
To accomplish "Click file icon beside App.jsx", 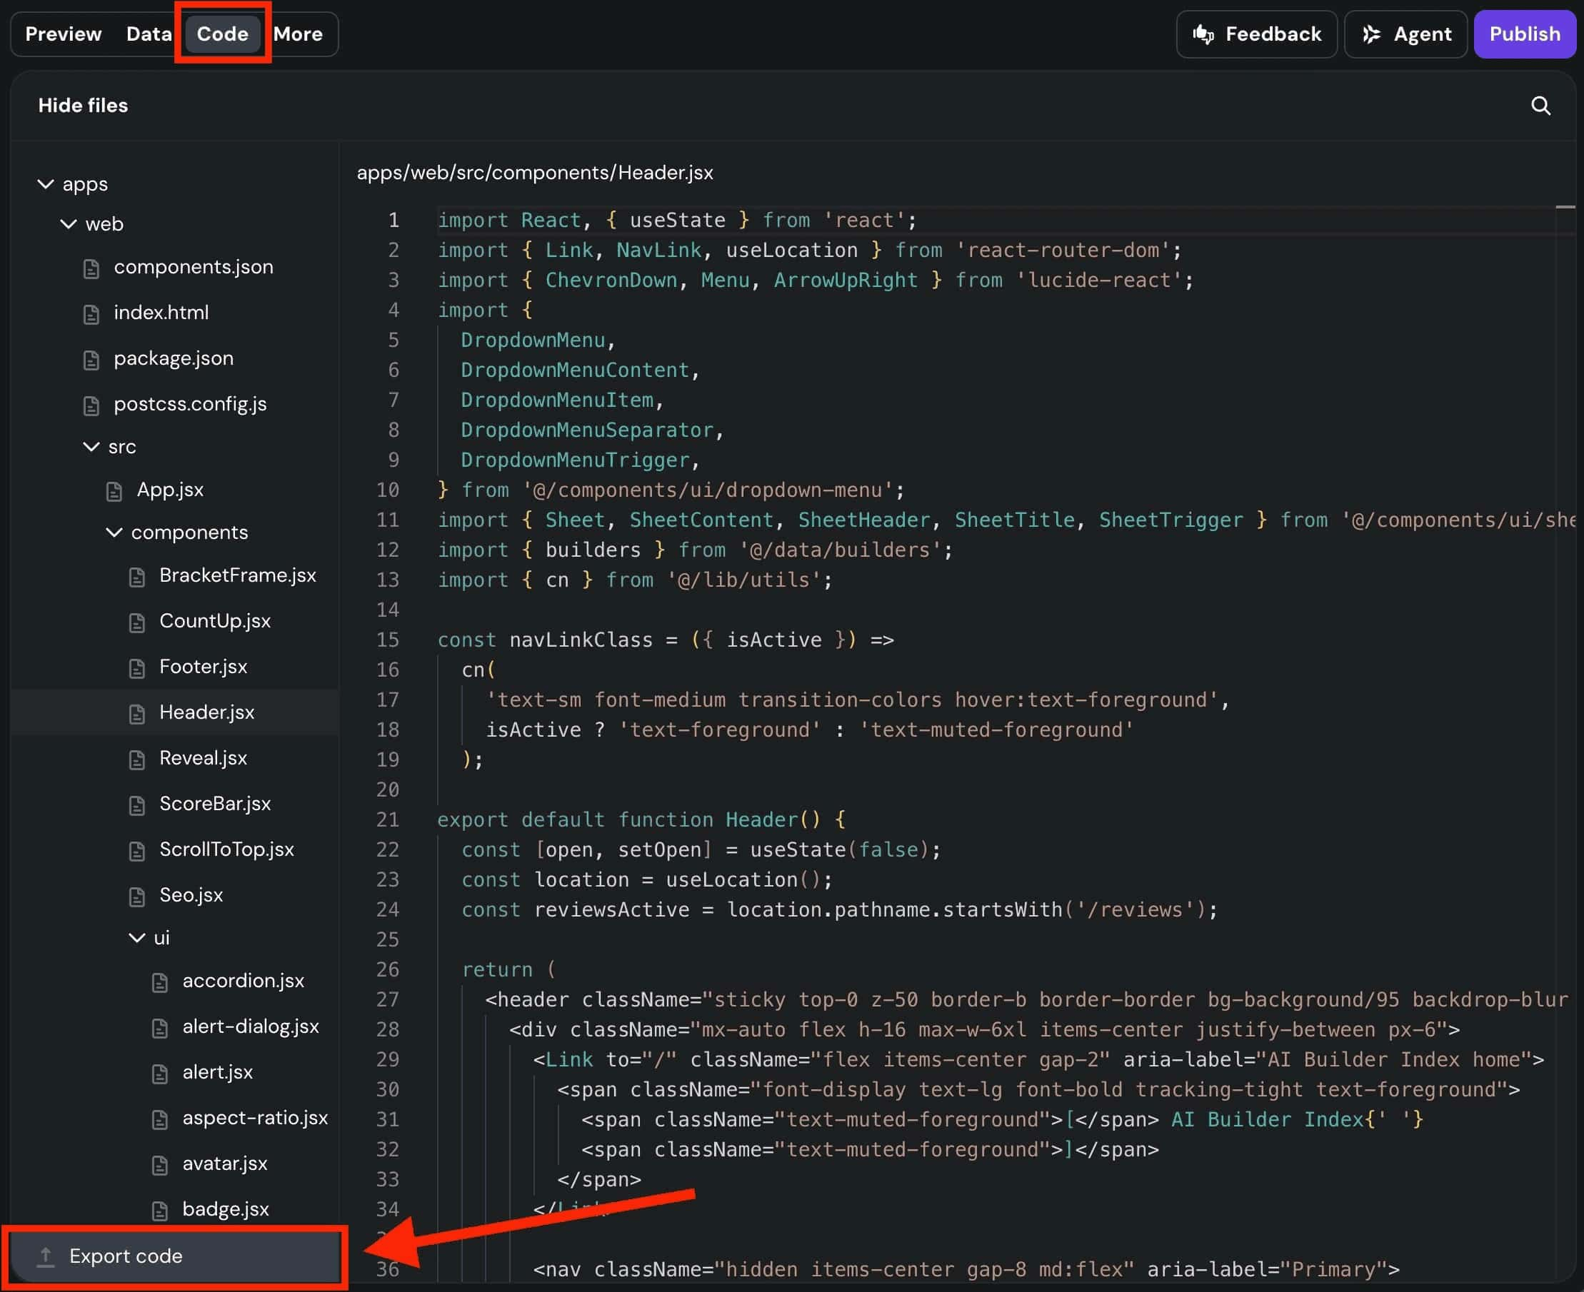I will tap(114, 490).
